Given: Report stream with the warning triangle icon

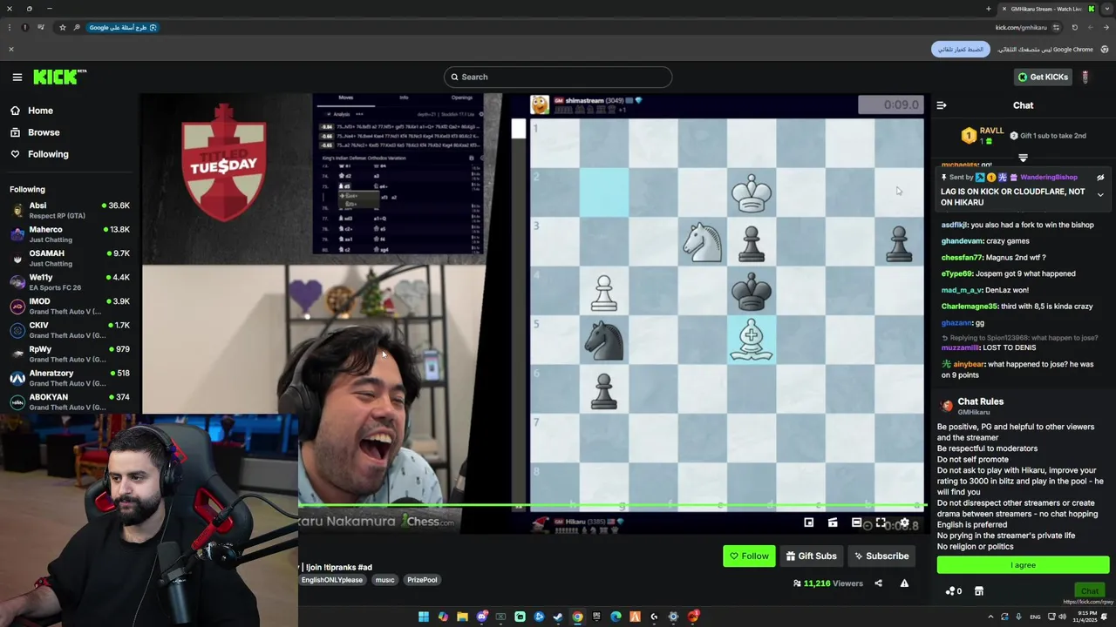Looking at the screenshot, I should pyautogui.click(x=904, y=583).
